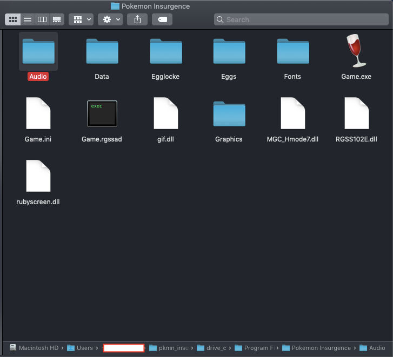Switch to icon view mode
This screenshot has width=393, height=357.
(x=13, y=19)
